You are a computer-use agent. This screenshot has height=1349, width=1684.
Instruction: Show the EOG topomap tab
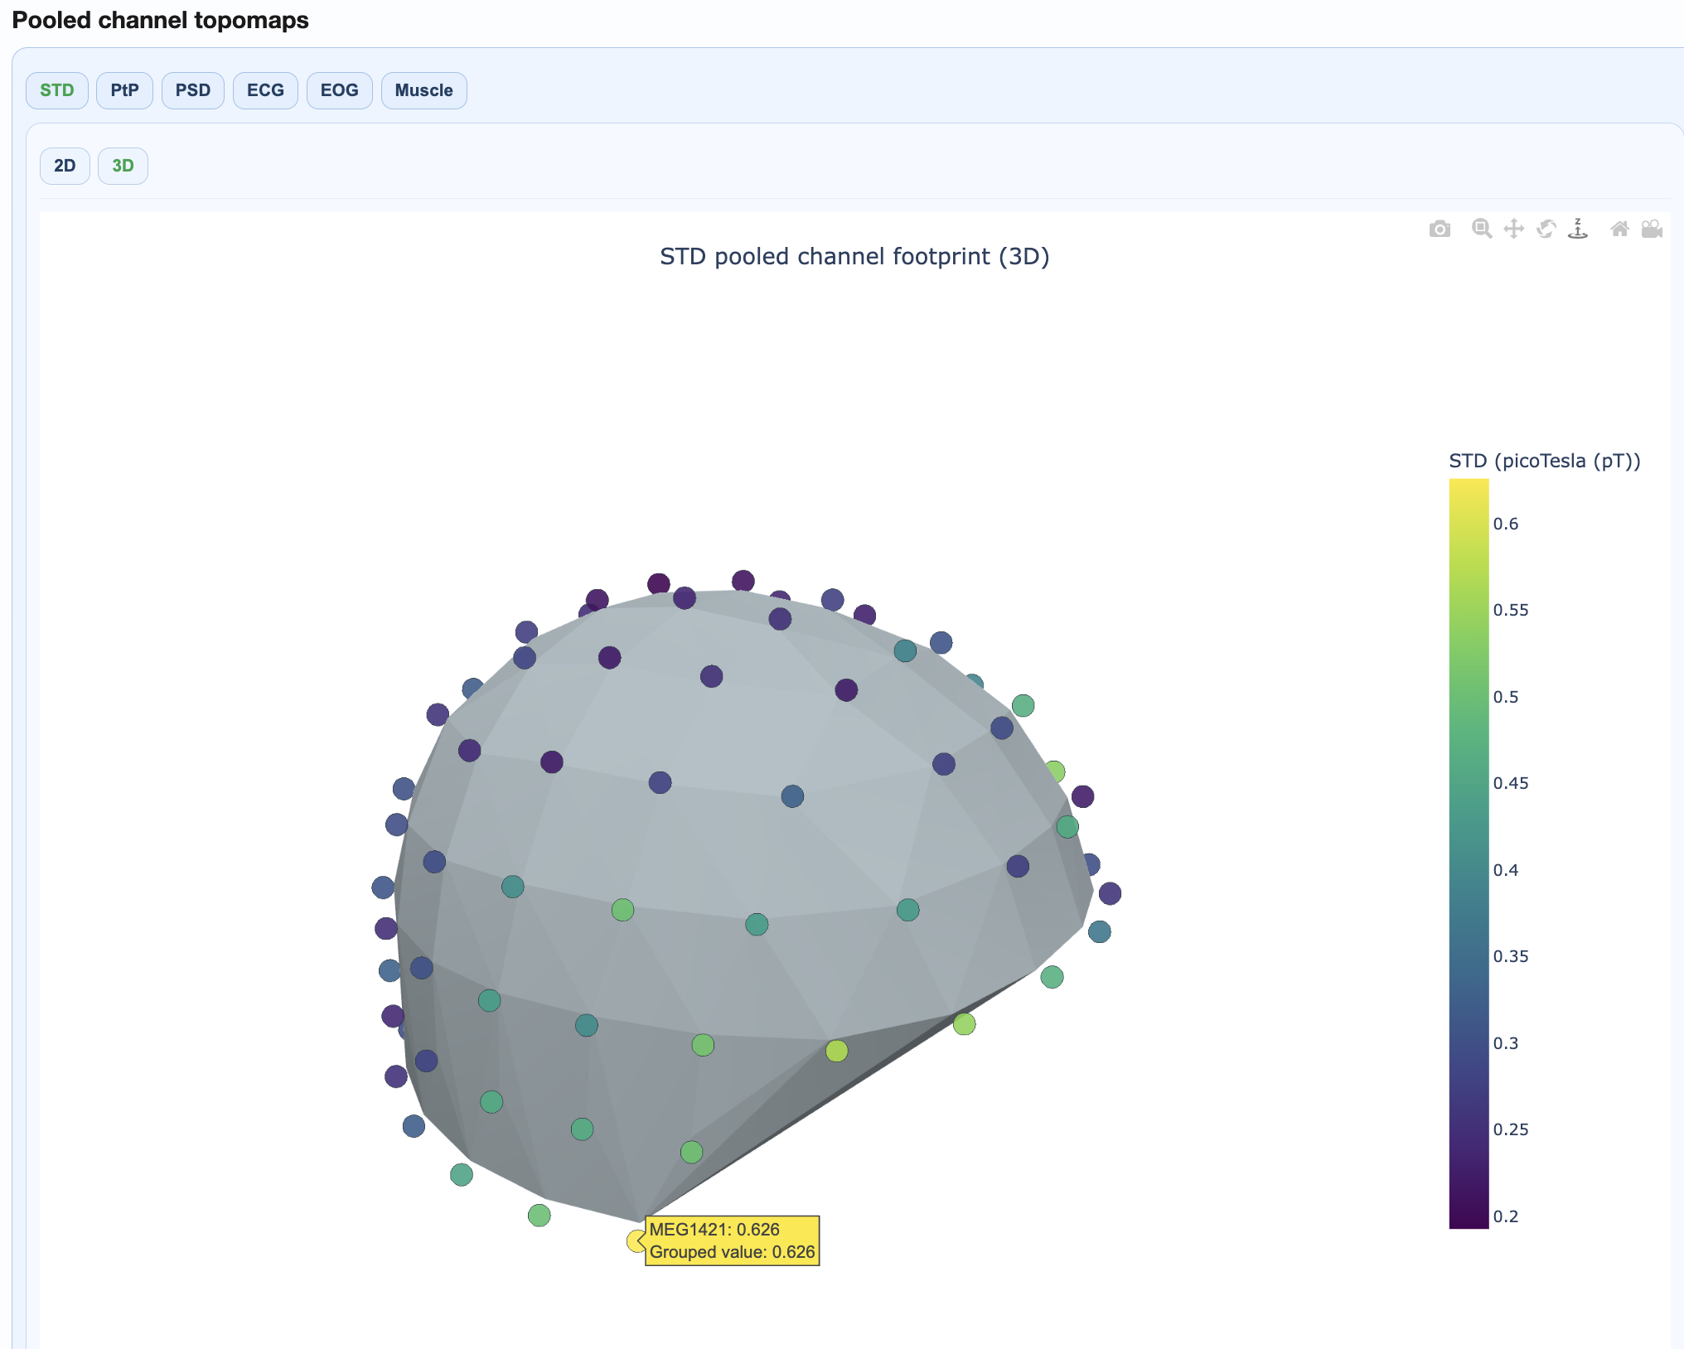coord(339,90)
